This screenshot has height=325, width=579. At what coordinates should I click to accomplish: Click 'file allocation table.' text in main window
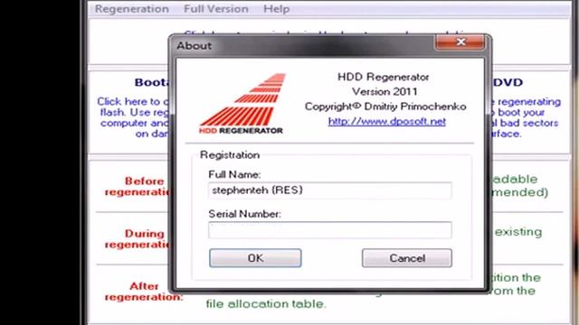(266, 304)
